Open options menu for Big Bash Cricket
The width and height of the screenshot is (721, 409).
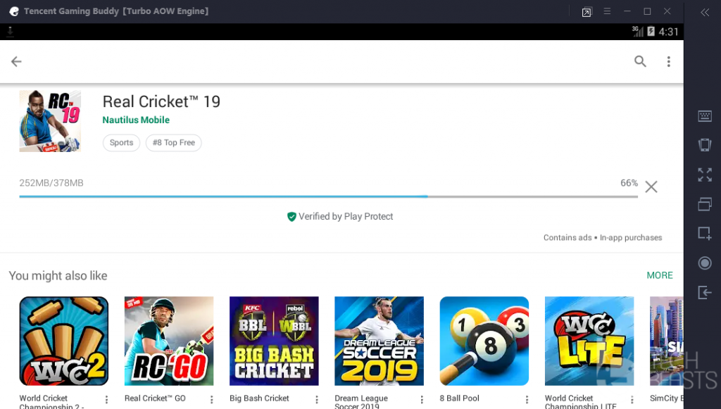[x=316, y=399]
